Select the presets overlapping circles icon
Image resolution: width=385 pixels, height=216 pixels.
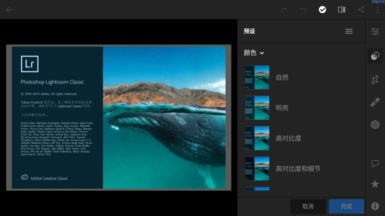pyautogui.click(x=375, y=56)
